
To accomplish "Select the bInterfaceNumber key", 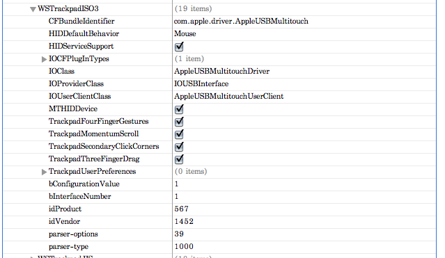I will [80, 196].
